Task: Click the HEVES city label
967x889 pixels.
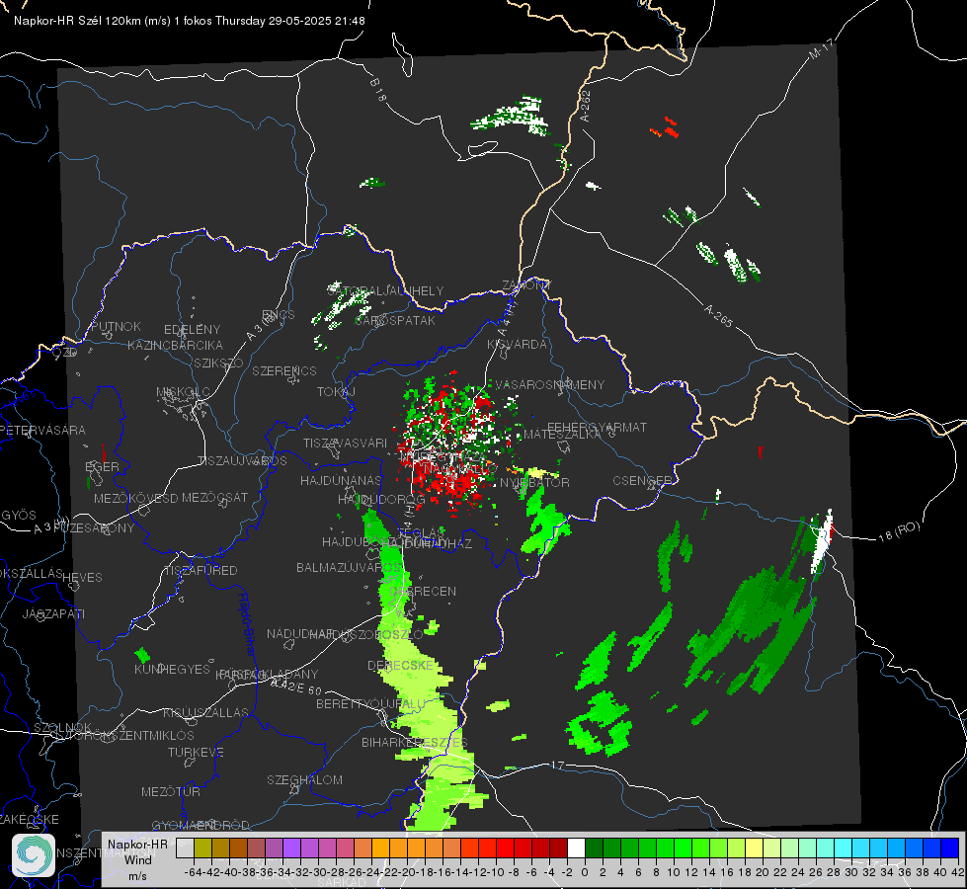Action: 82,577
